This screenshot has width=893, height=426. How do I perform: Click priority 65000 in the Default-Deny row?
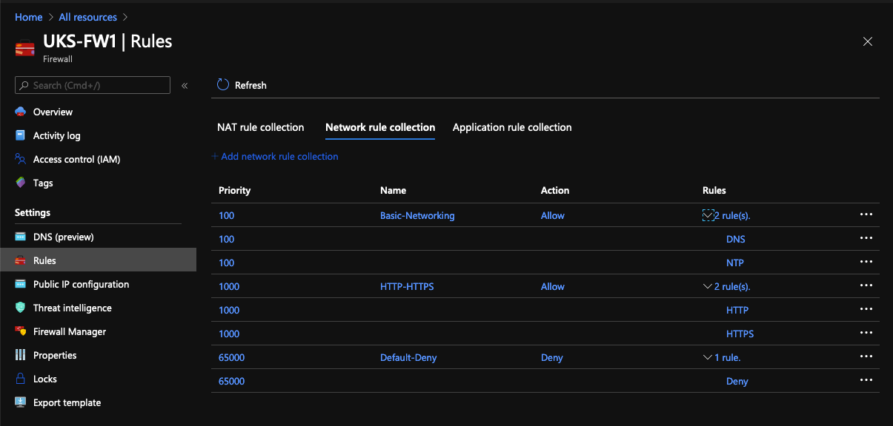pyautogui.click(x=232, y=357)
